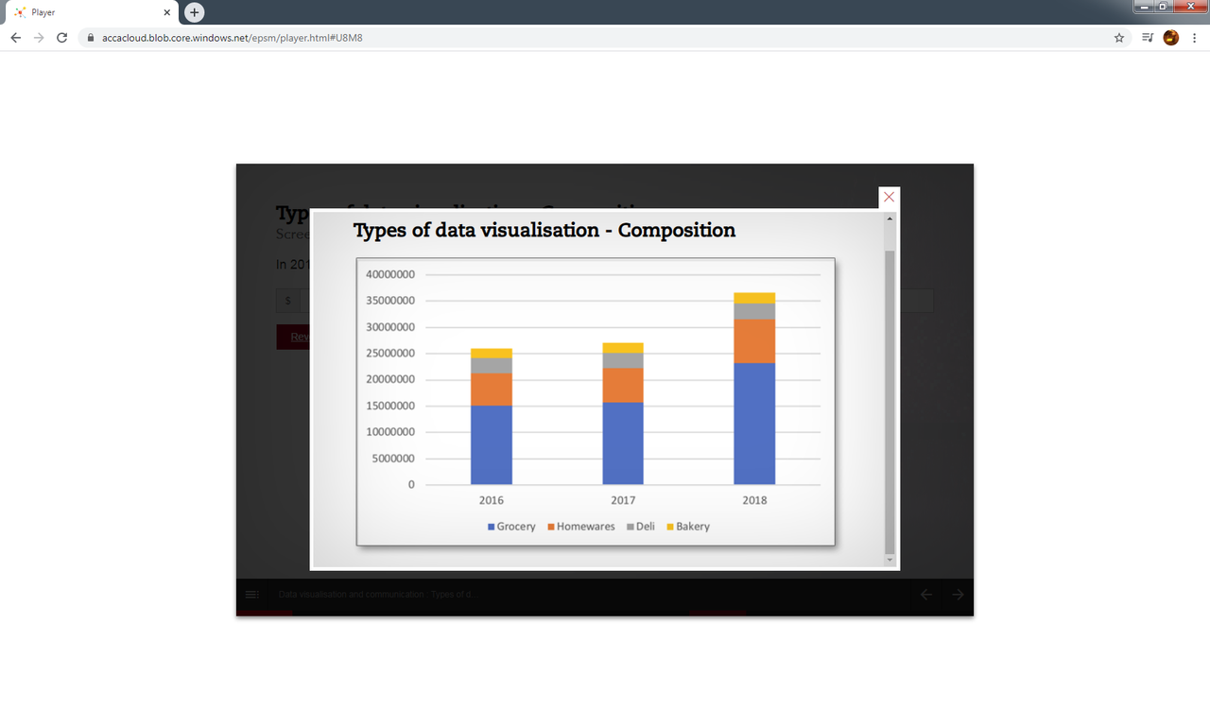
Task: Open the Chrome three-dot menu
Action: coord(1195,38)
